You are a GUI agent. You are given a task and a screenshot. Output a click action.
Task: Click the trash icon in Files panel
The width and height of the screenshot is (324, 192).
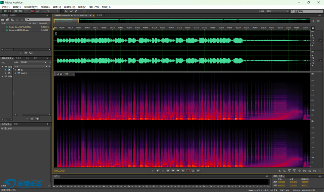(x=22, y=20)
